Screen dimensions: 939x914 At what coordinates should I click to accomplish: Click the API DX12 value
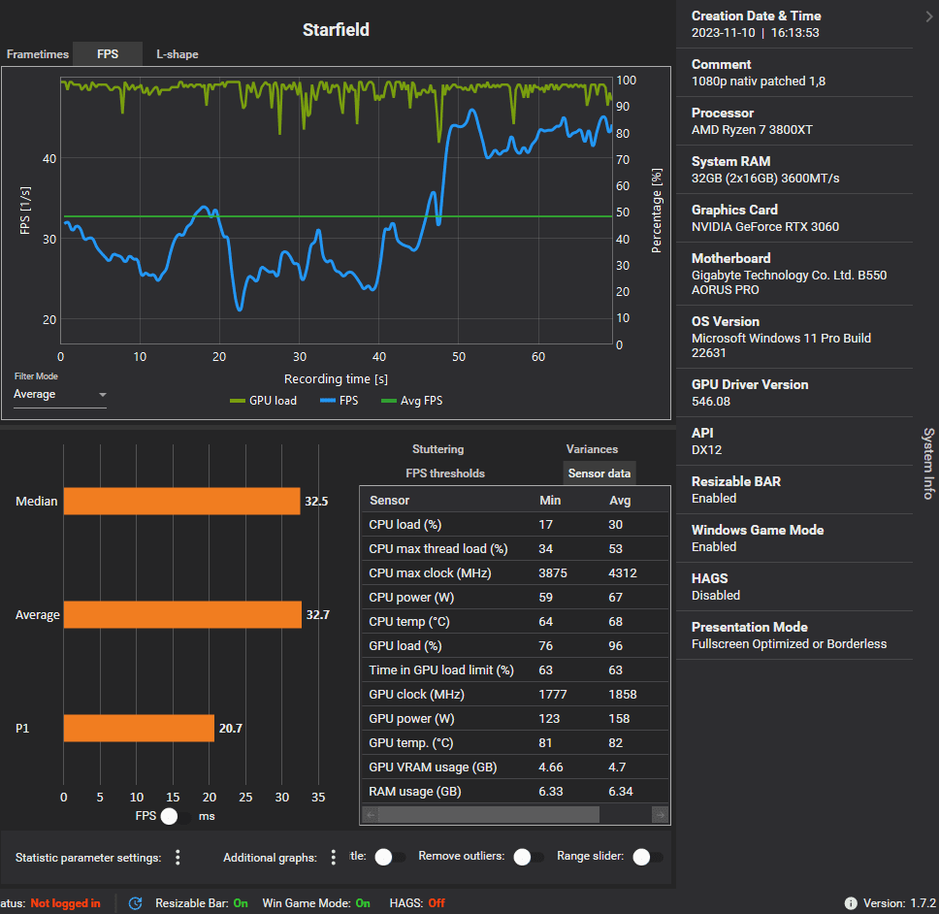coord(706,450)
